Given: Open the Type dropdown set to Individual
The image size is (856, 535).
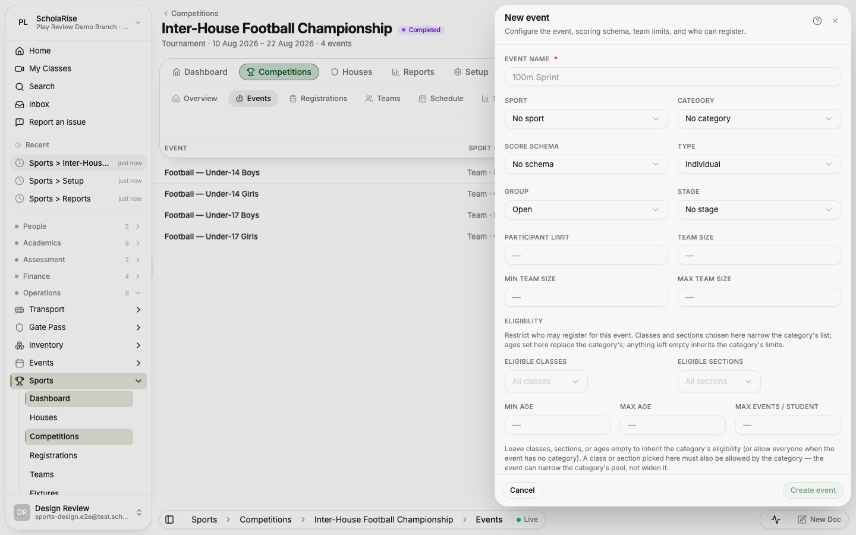Looking at the screenshot, I should tap(759, 164).
